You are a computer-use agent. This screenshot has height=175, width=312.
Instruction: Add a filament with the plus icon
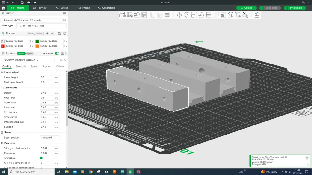pos(47,33)
